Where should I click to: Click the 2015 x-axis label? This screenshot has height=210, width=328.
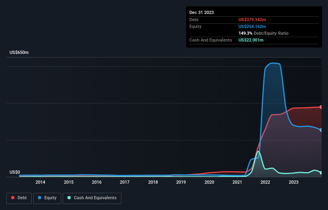[x=69, y=182]
